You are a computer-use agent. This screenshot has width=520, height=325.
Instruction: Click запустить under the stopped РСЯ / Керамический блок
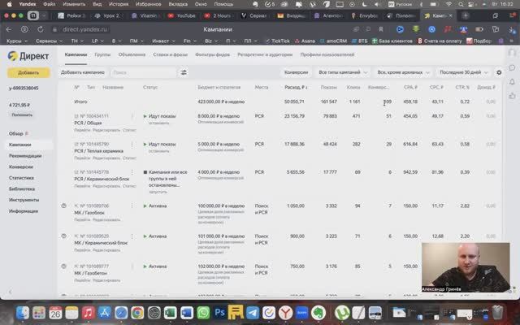click(158, 192)
